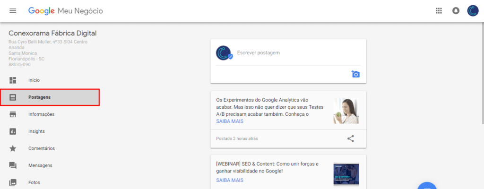Image resolution: width=484 pixels, height=189 pixels.
Task: Open the Google apps grid
Action: [x=439, y=11]
